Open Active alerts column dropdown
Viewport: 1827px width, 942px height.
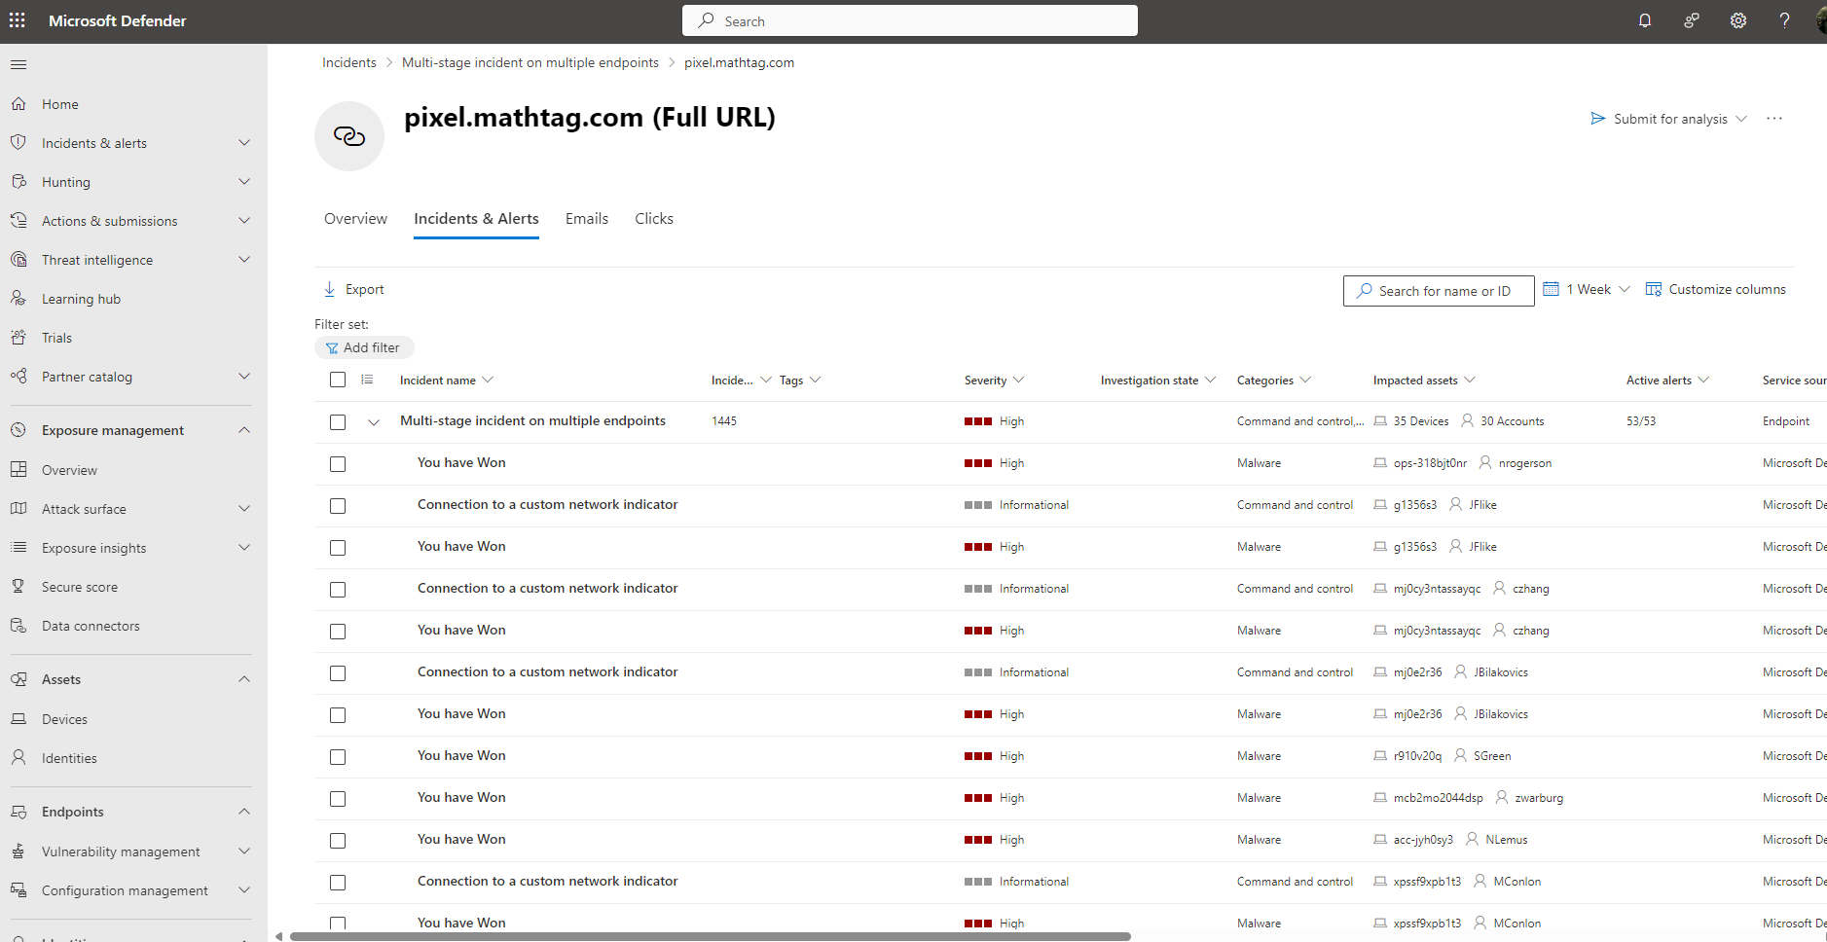1703,380
